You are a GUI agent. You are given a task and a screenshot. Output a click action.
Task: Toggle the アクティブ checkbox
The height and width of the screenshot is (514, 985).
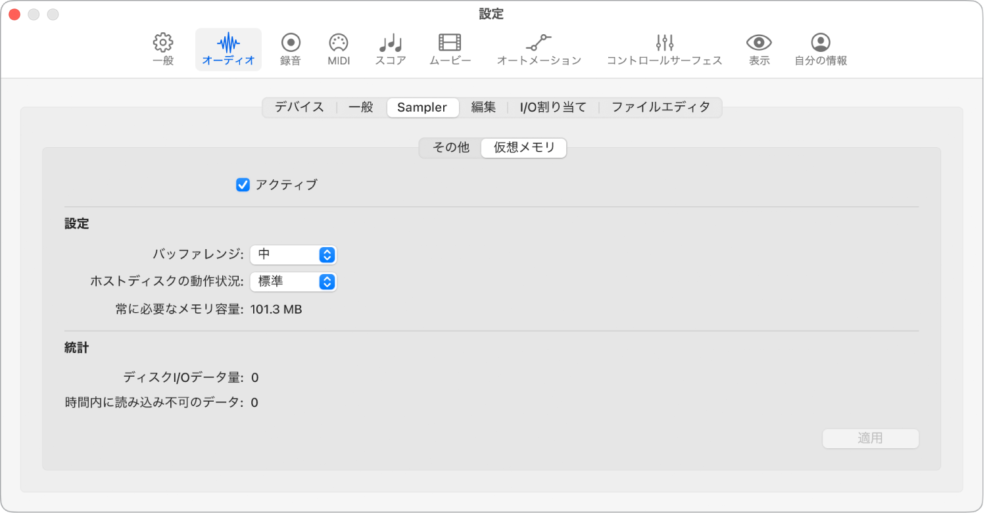243,185
